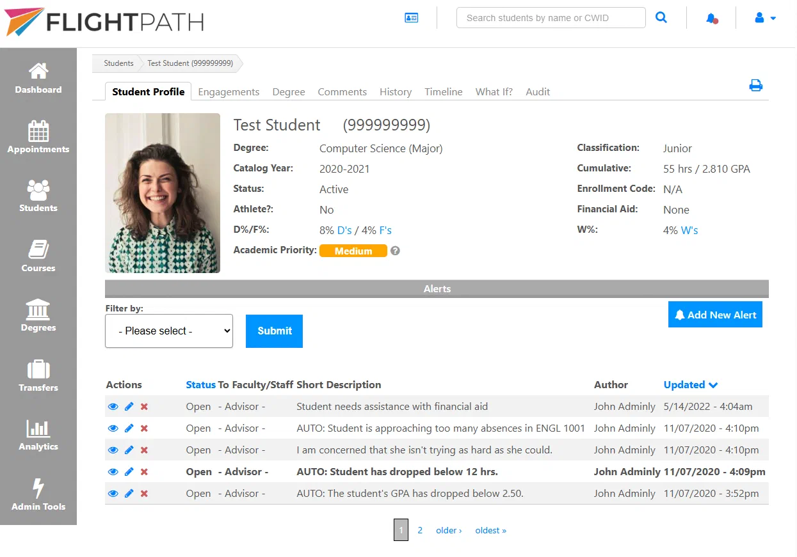Edit the financial aid alert
The height and width of the screenshot is (557, 797).
129,407
